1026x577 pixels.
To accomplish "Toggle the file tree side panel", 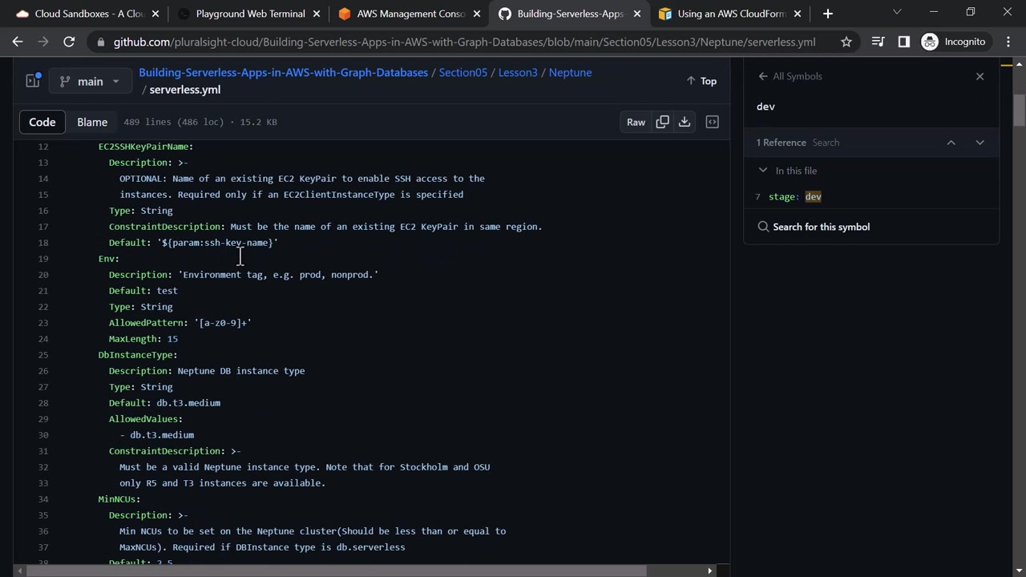I will 33,81.
